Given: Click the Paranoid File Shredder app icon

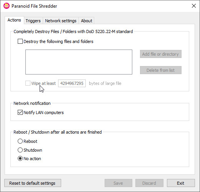Looking at the screenshot, I should pos(7,6).
